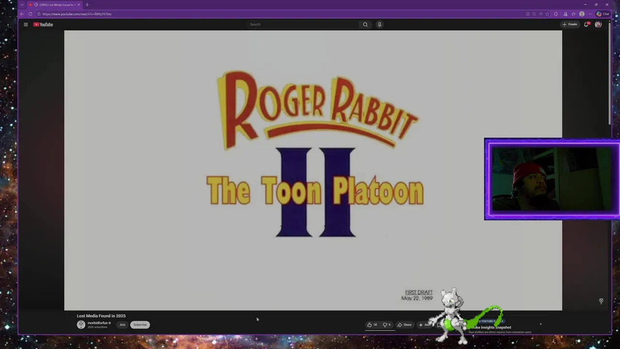Image resolution: width=620 pixels, height=349 pixels.
Task: Close the insights snapshot panel
Action: [541, 324]
